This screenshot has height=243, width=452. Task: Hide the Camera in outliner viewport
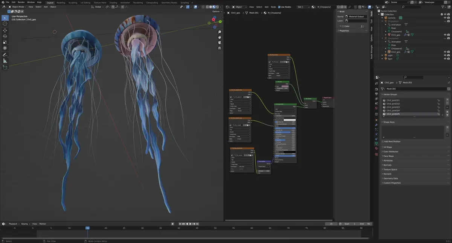(445, 18)
